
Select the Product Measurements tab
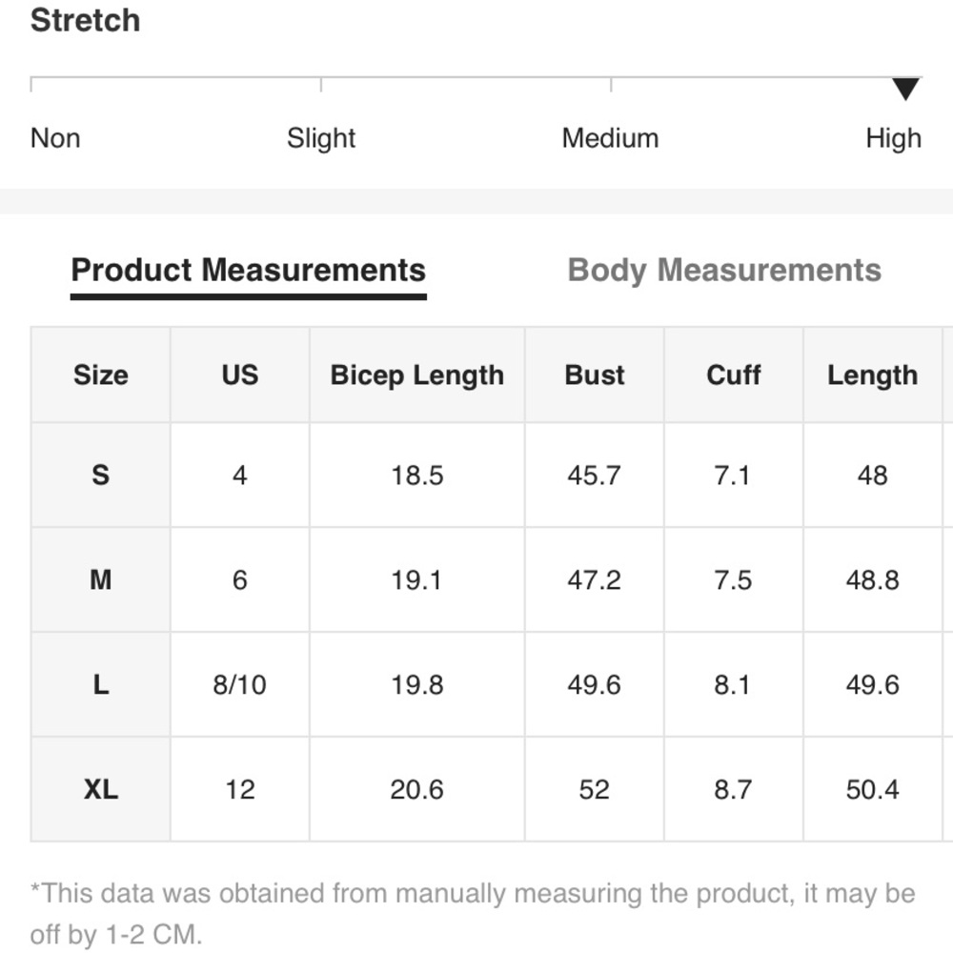249,271
